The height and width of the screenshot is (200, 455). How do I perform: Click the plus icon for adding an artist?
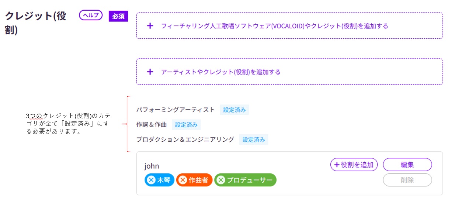click(x=150, y=72)
